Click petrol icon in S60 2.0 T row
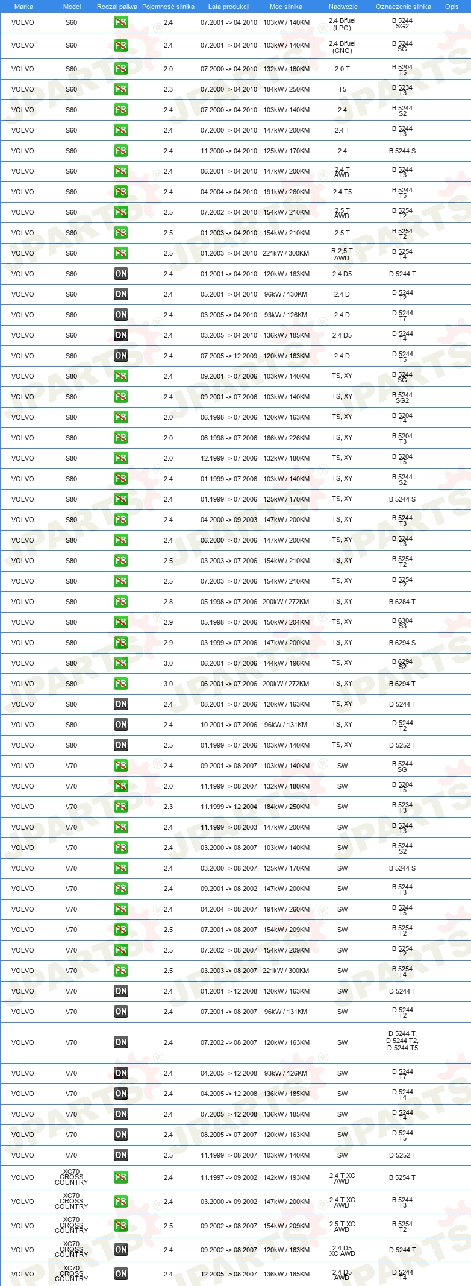Viewport: 471px width, 1286px height. (121, 69)
